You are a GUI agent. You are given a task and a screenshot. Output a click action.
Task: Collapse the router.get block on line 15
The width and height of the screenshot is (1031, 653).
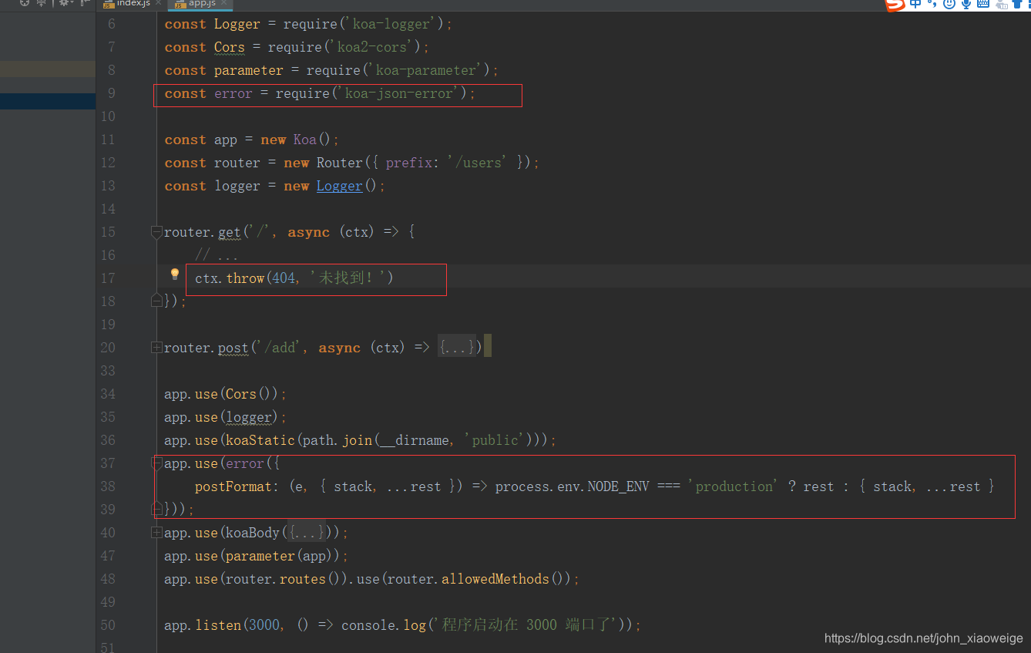click(157, 231)
